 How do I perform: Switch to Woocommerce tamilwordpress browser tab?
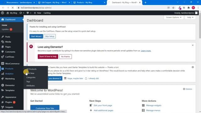[x=19, y=3]
